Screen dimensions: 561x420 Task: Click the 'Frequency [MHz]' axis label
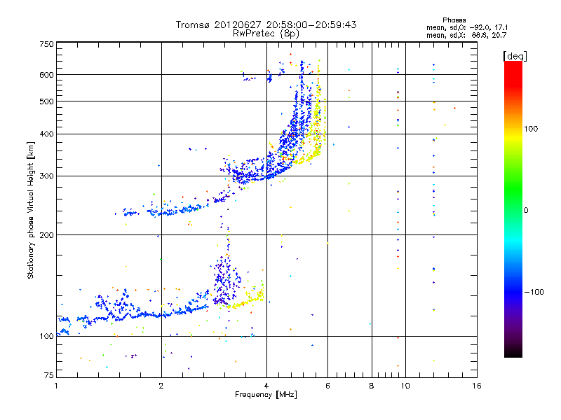(266, 395)
